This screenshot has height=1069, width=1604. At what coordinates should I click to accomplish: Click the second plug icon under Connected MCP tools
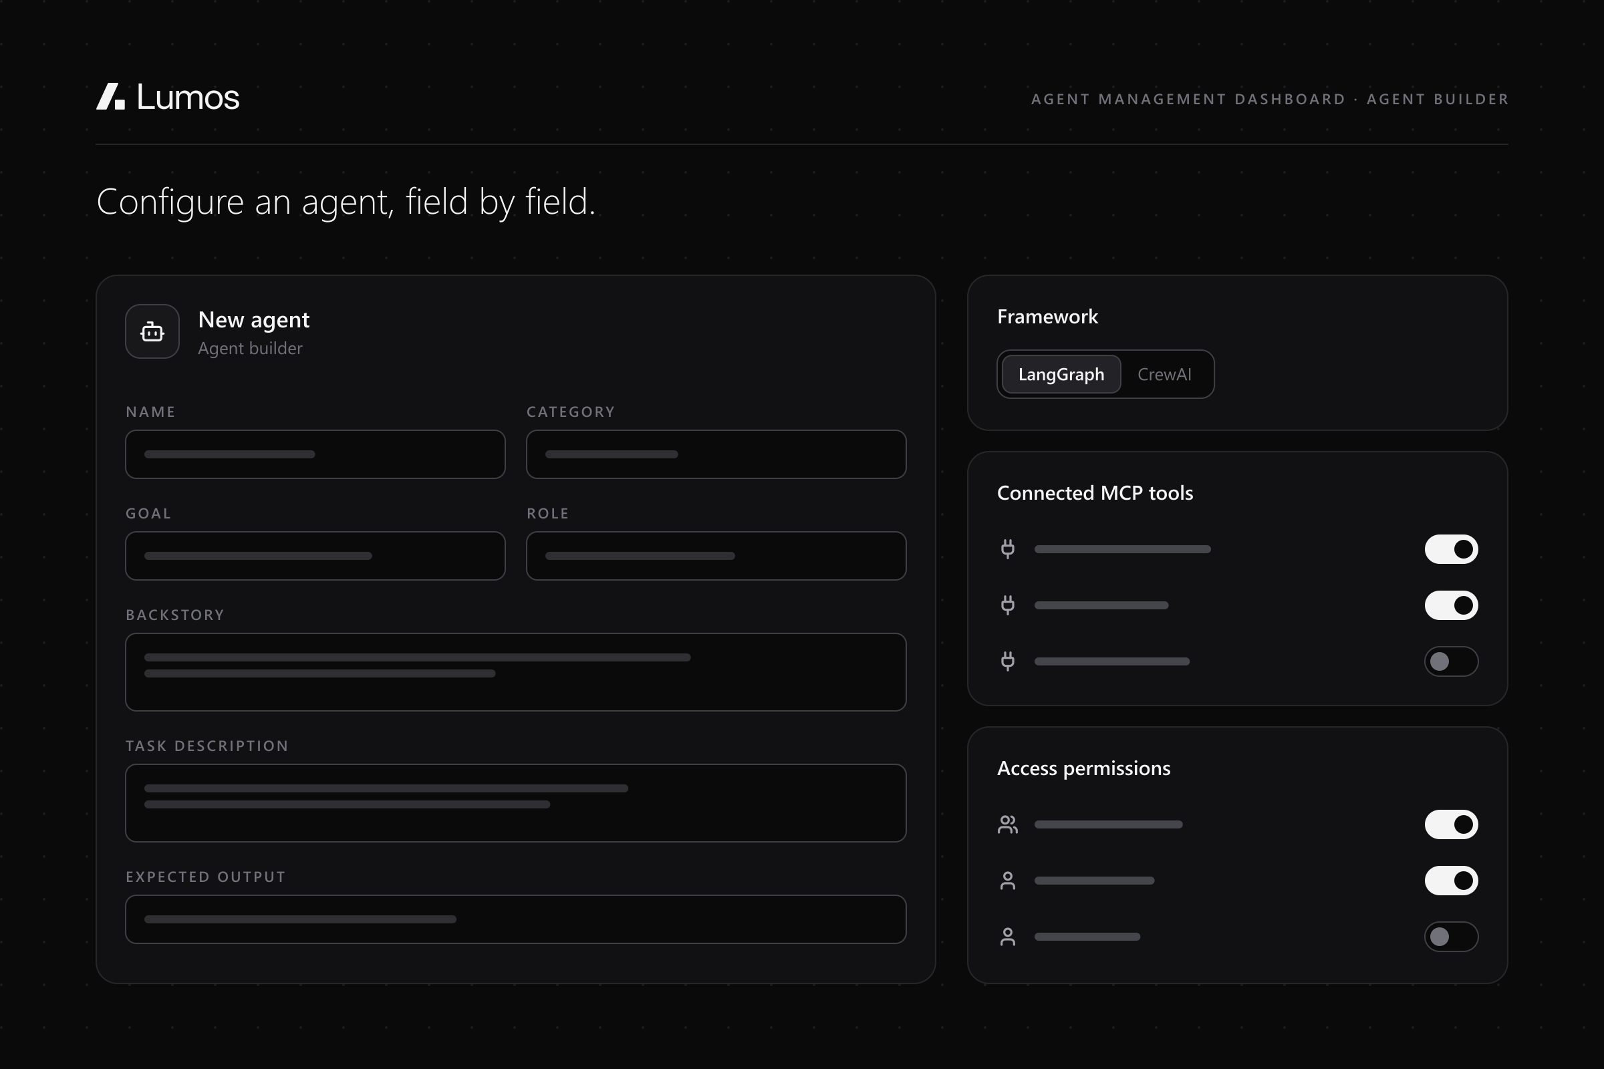coord(1007,605)
